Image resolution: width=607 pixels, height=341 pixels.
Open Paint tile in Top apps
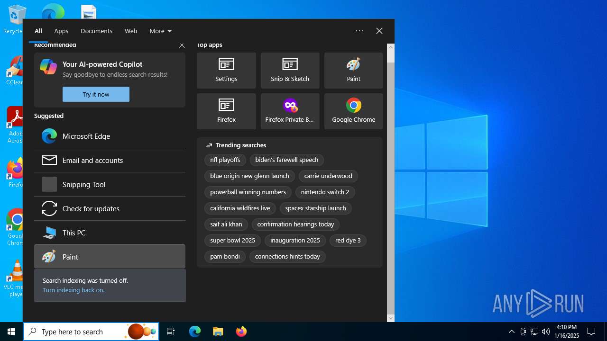(x=353, y=71)
